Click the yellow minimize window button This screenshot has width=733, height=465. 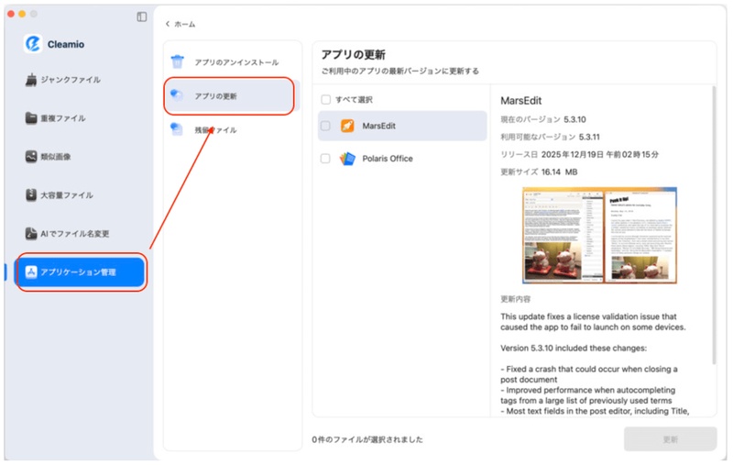point(22,14)
